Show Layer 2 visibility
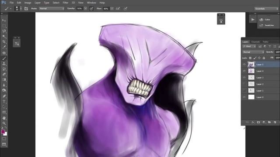This screenshot has height=157, width=280. coord(244,84)
